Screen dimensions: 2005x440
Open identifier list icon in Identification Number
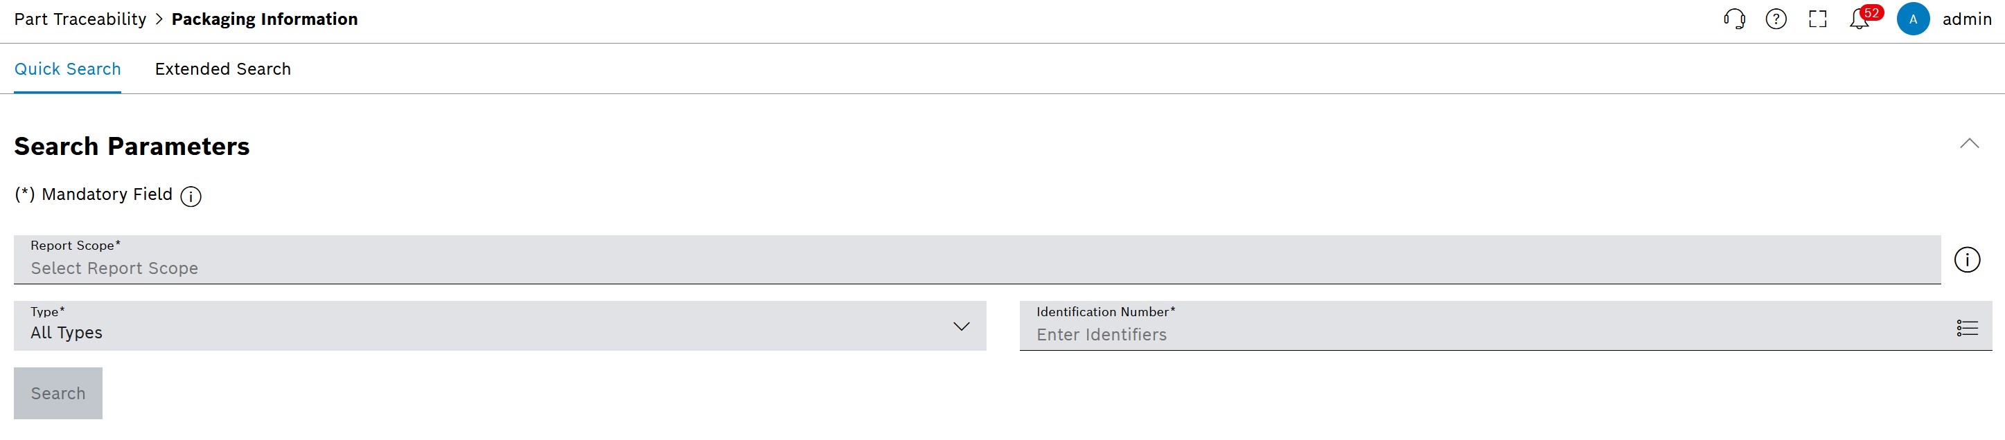[1968, 328]
